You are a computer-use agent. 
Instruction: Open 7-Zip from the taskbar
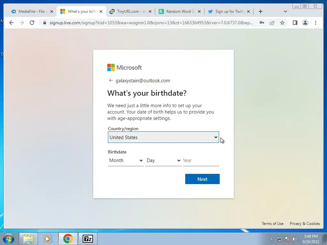(x=88, y=239)
